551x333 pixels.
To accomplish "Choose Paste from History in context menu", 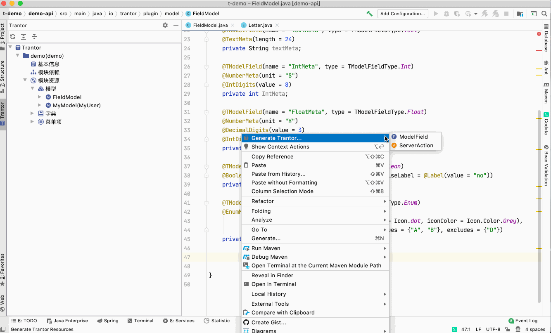I will pyautogui.click(x=315, y=174).
